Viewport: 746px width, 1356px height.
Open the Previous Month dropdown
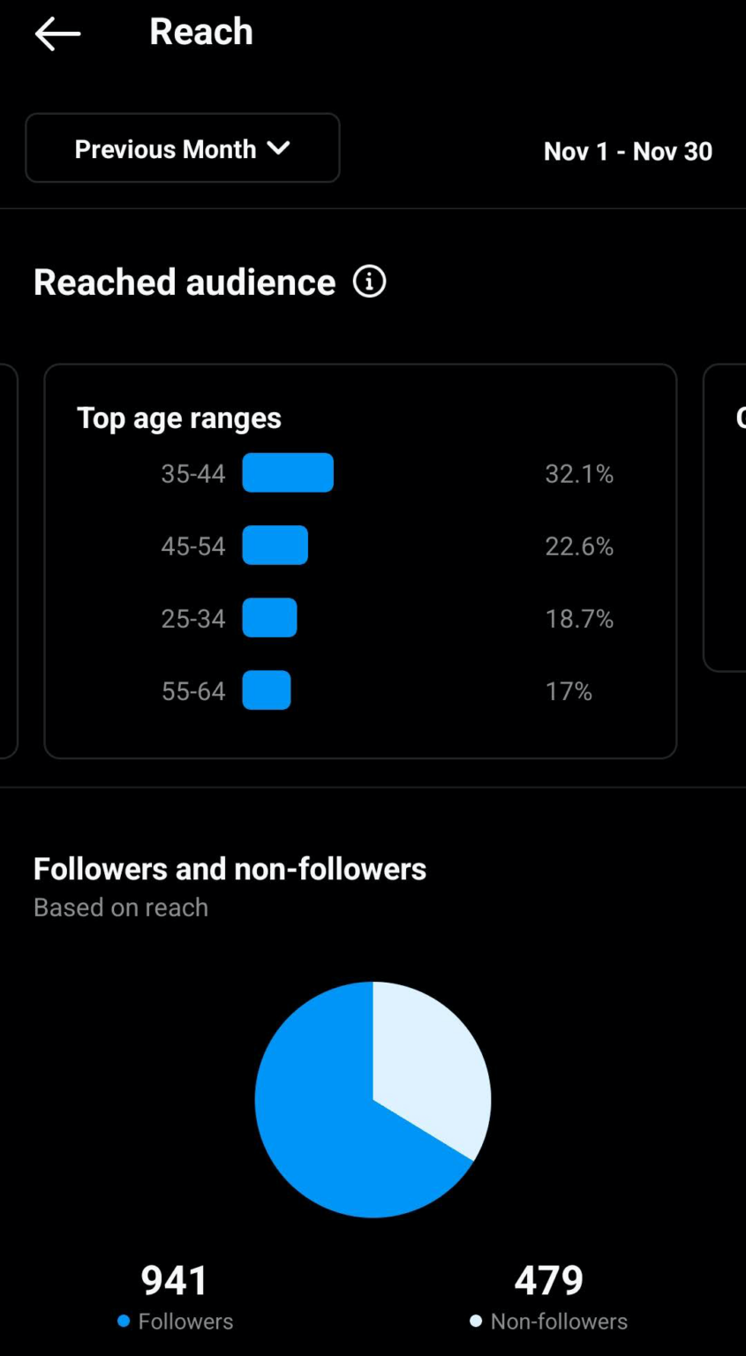point(182,148)
